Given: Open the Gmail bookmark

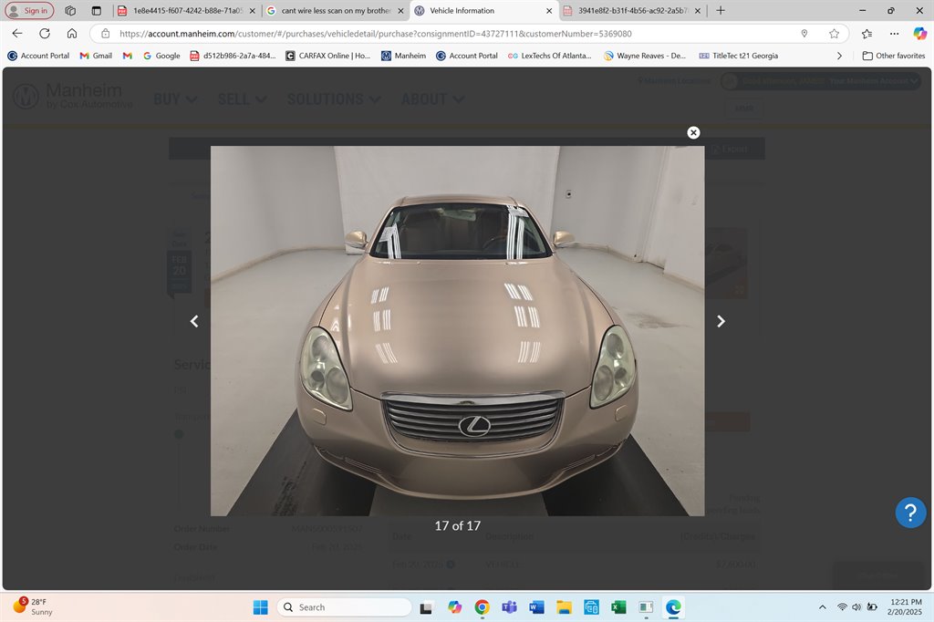Looking at the screenshot, I should point(96,56).
